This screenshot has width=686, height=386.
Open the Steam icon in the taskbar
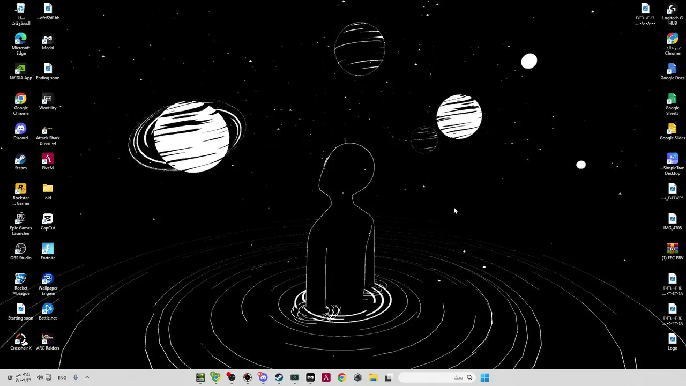pos(279,377)
